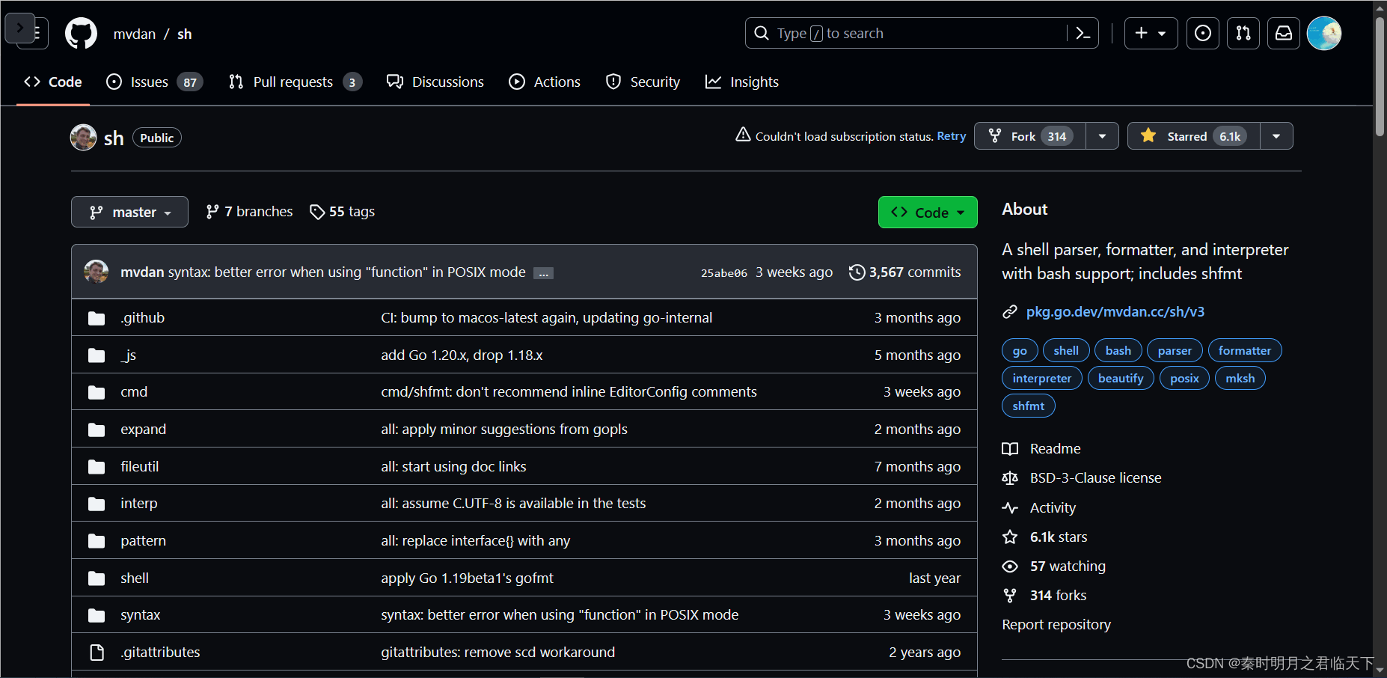Viewport: 1387px width, 678px height.
Task: Open the pattern folder
Action: [143, 540]
